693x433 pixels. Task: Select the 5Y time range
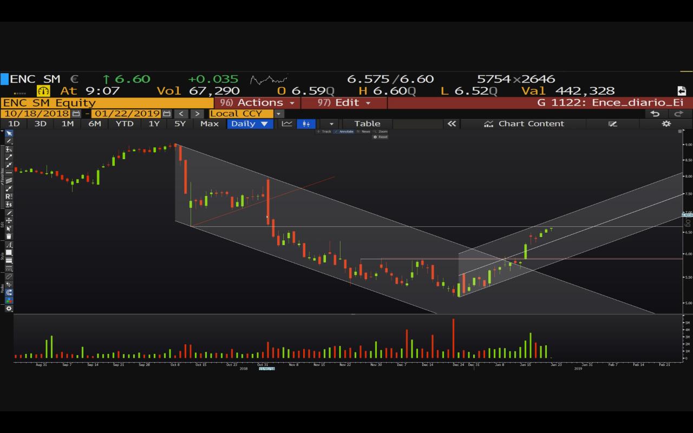(180, 124)
